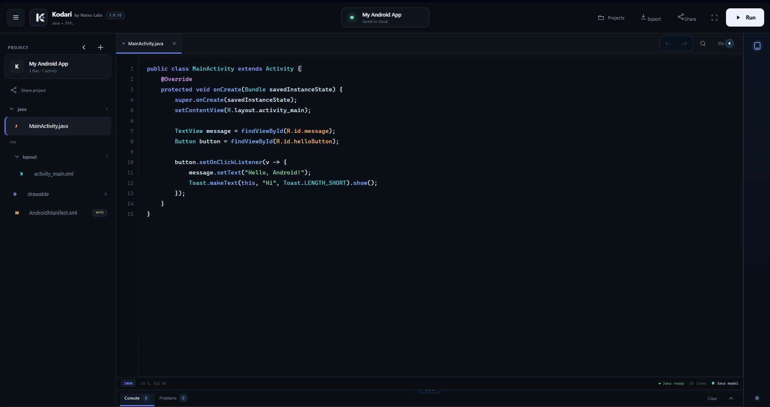Viewport: 770px width, 407px height.
Task: Open the drawable folder
Action: coord(58,194)
